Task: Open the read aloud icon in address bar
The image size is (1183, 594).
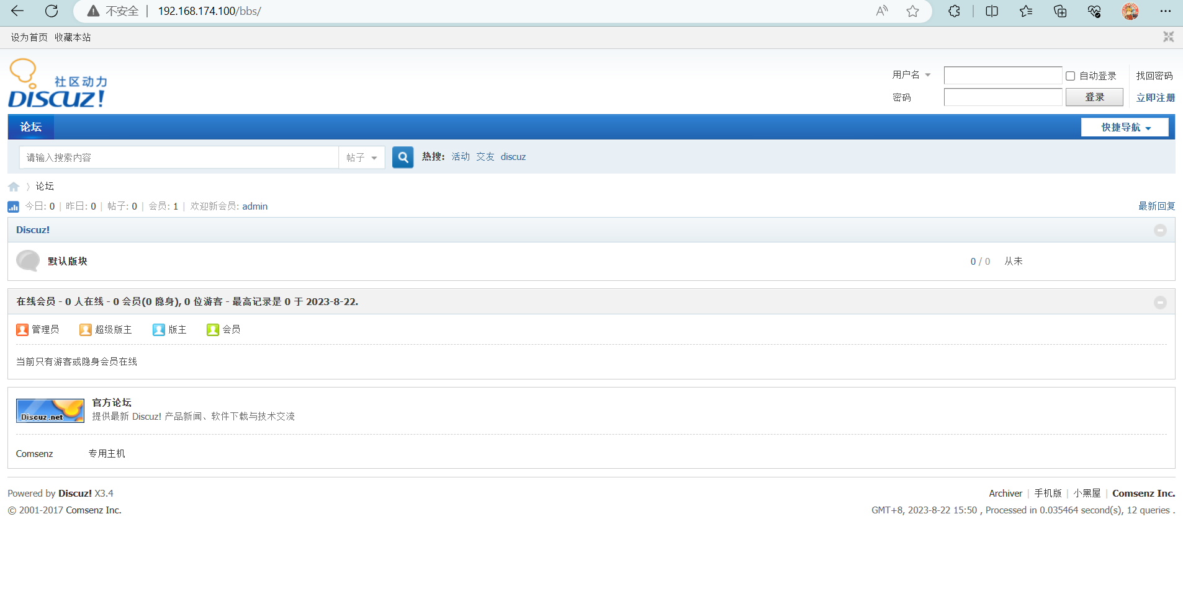Action: click(882, 11)
